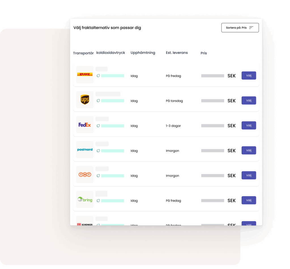Choose TNT using its Välj button

click(249, 175)
